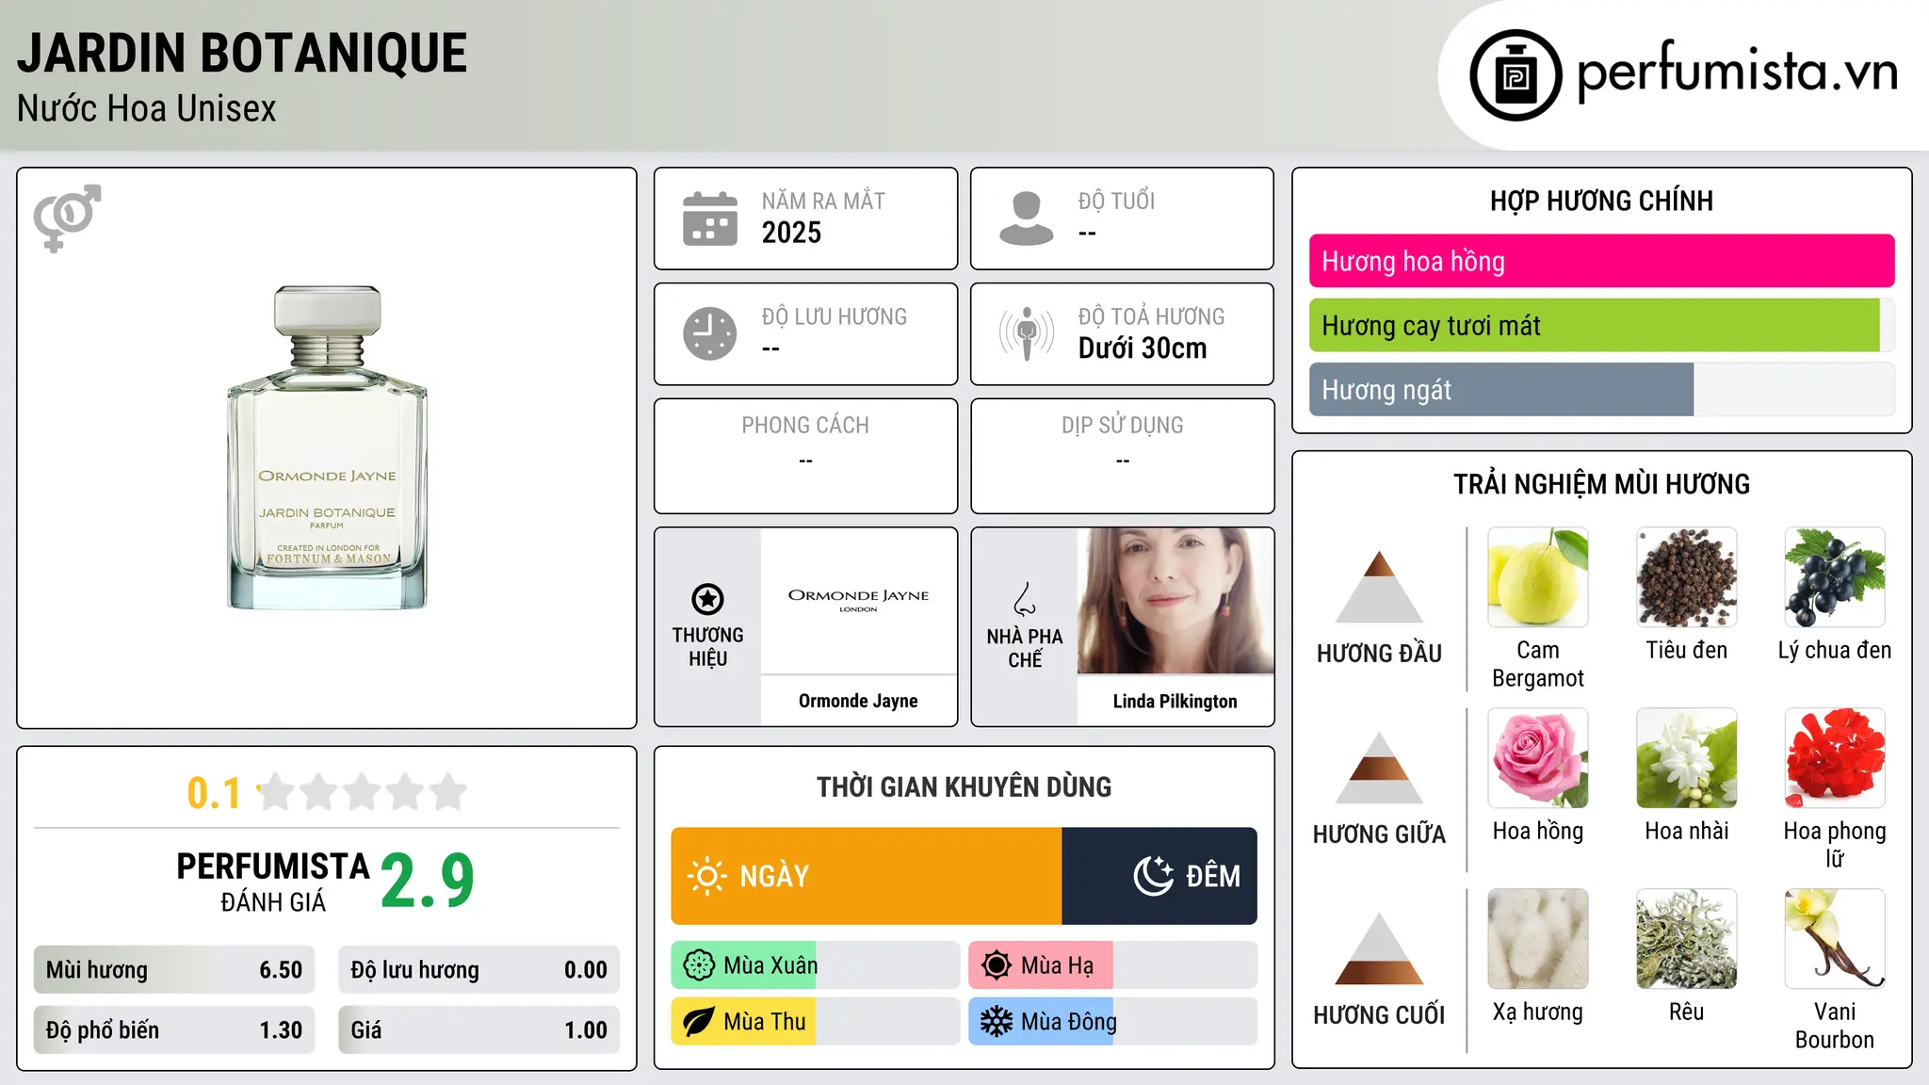The image size is (1929, 1085).
Task: Click the launch year value 2025
Action: pyautogui.click(x=791, y=233)
